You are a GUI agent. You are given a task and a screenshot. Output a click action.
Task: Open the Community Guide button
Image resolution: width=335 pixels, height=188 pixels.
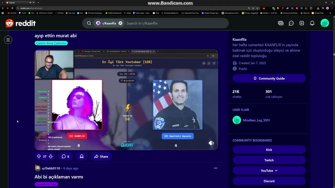[x=269, y=78]
